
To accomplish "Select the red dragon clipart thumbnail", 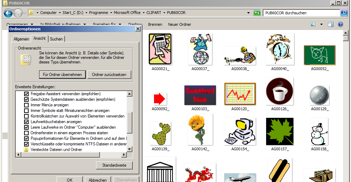I will coord(200,173).
